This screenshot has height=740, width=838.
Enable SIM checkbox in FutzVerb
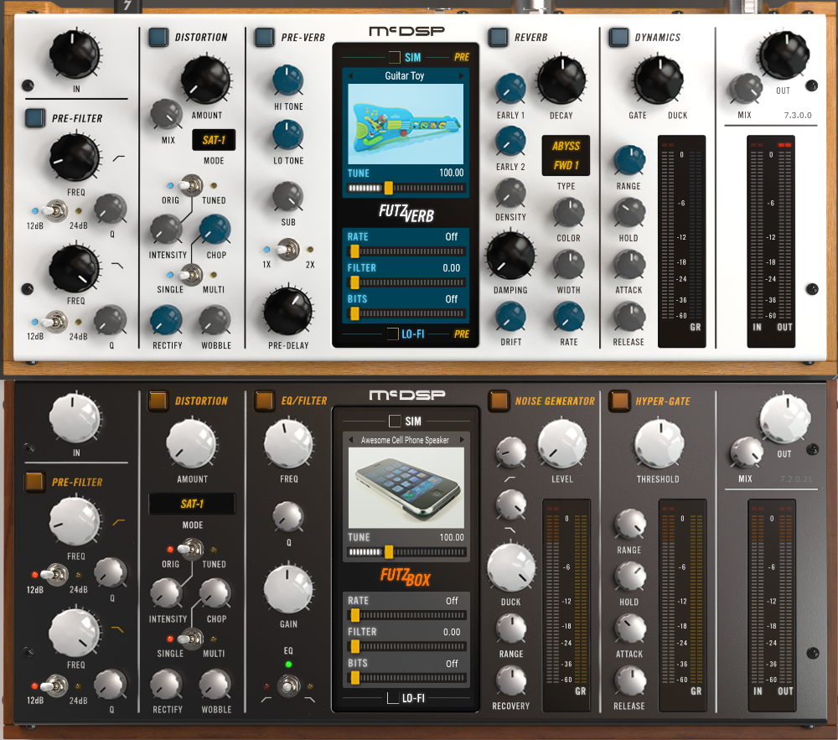coord(395,57)
